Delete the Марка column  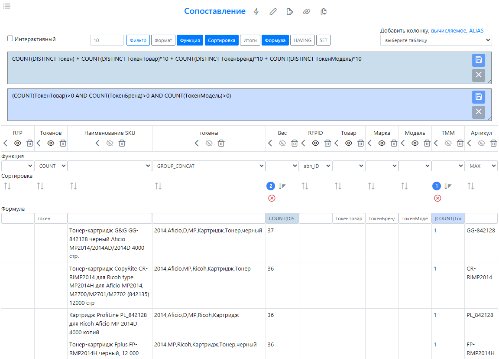tap(394, 144)
